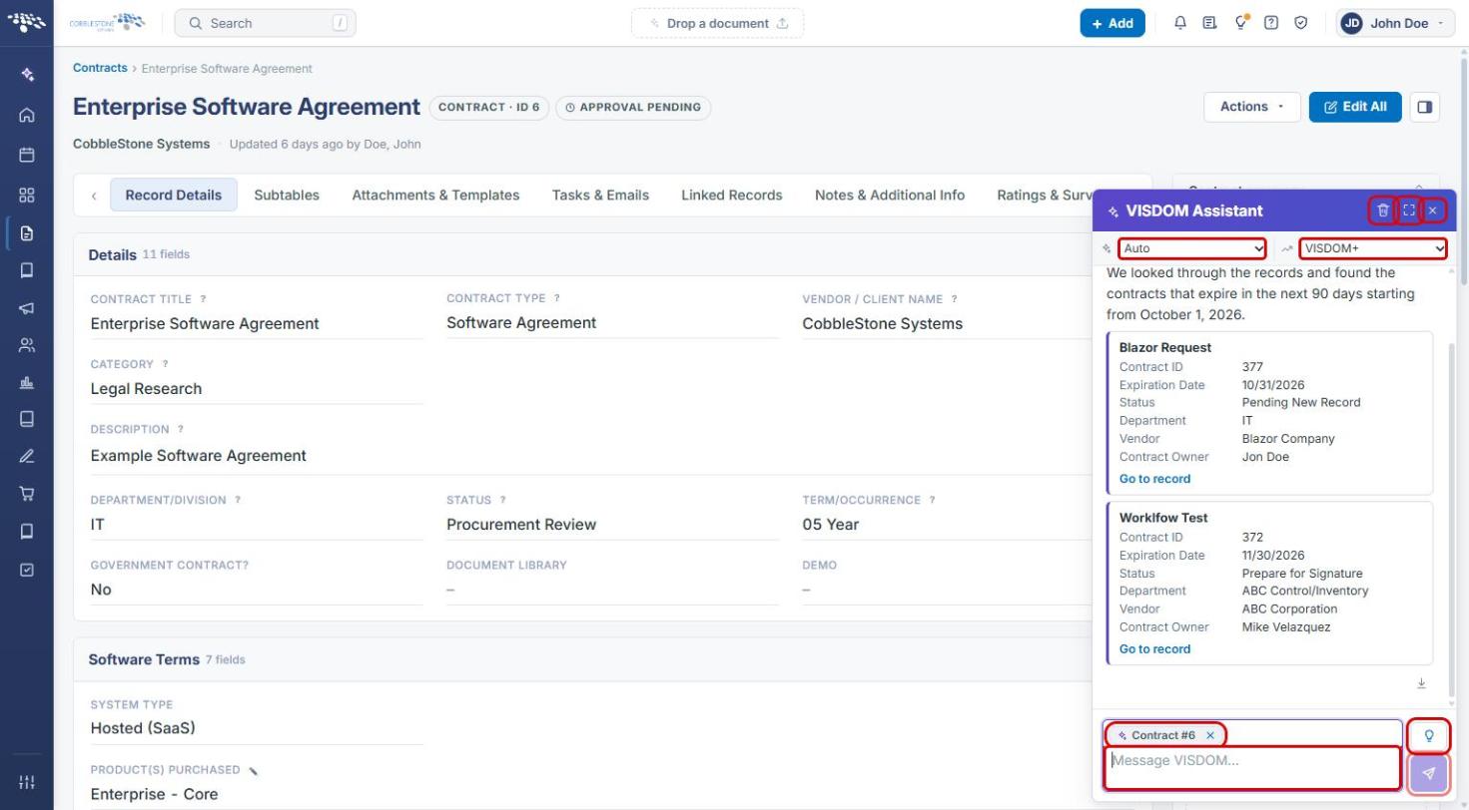The height and width of the screenshot is (810, 1469).
Task: Open the shopping cart icon in sidebar
Action: [x=27, y=493]
